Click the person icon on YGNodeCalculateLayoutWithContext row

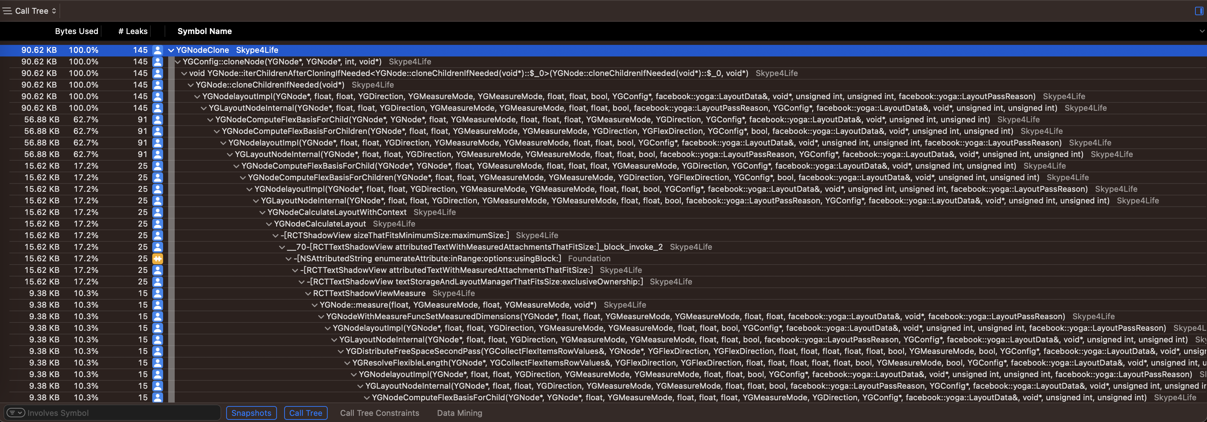pos(158,212)
